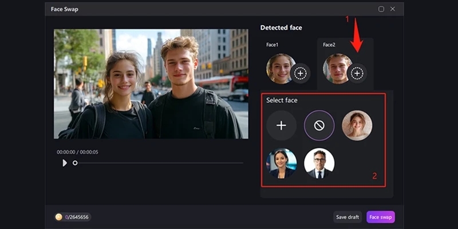Screen dimensions: 458x229
Task: Click the add-face icon on Face1
Action: point(301,73)
